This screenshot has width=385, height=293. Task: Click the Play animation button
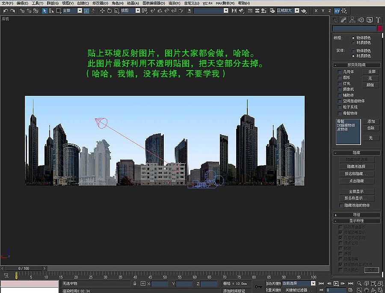336,283
